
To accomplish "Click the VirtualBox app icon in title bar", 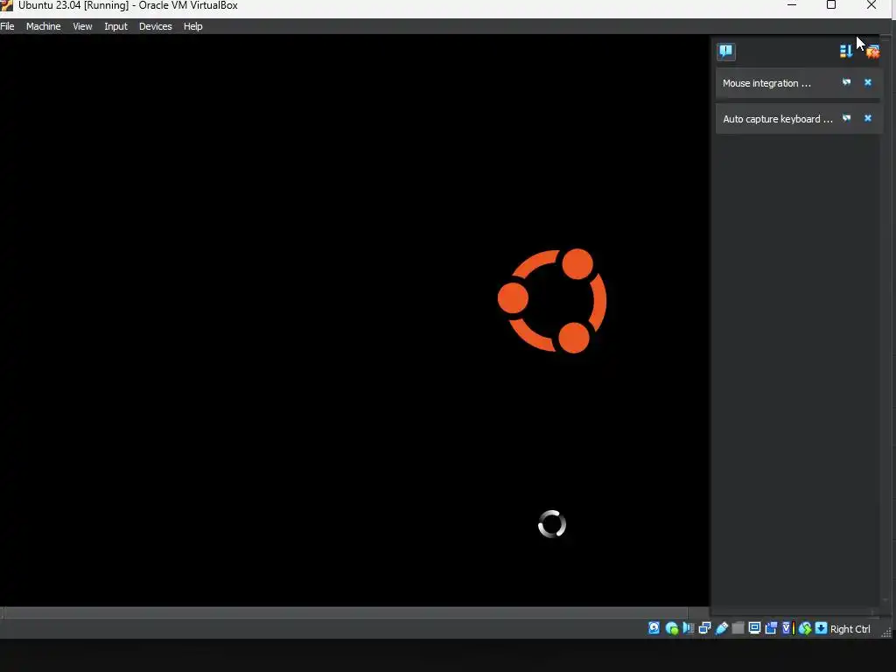I will point(6,5).
